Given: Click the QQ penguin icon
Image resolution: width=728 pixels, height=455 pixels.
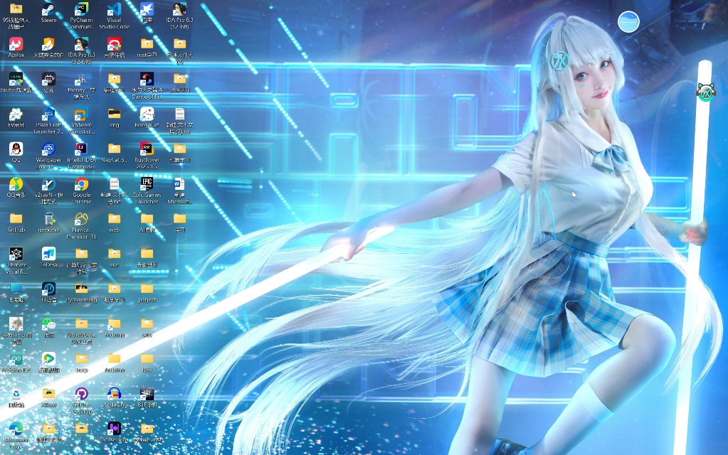Looking at the screenshot, I should tap(16, 149).
